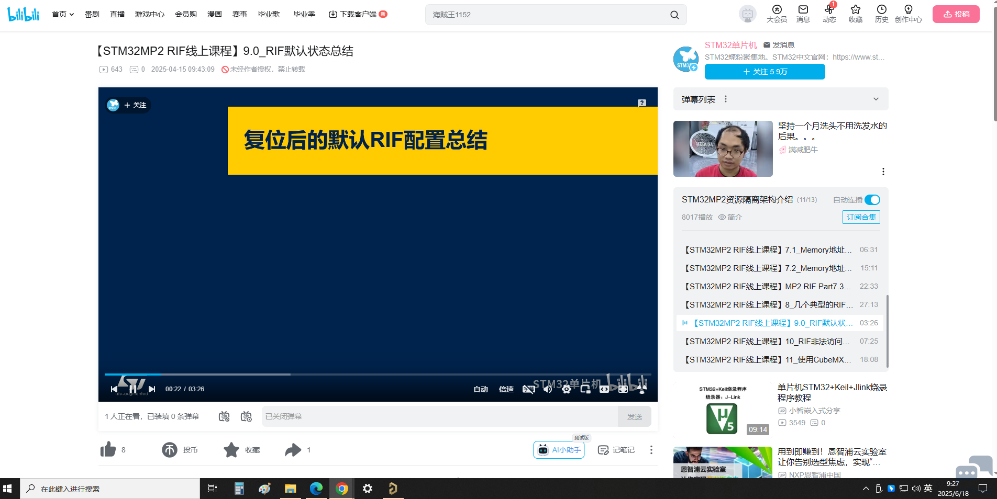Viewport: 997px width, 499px height.
Task: Like the video with thumbs-up icon
Action: click(x=108, y=450)
